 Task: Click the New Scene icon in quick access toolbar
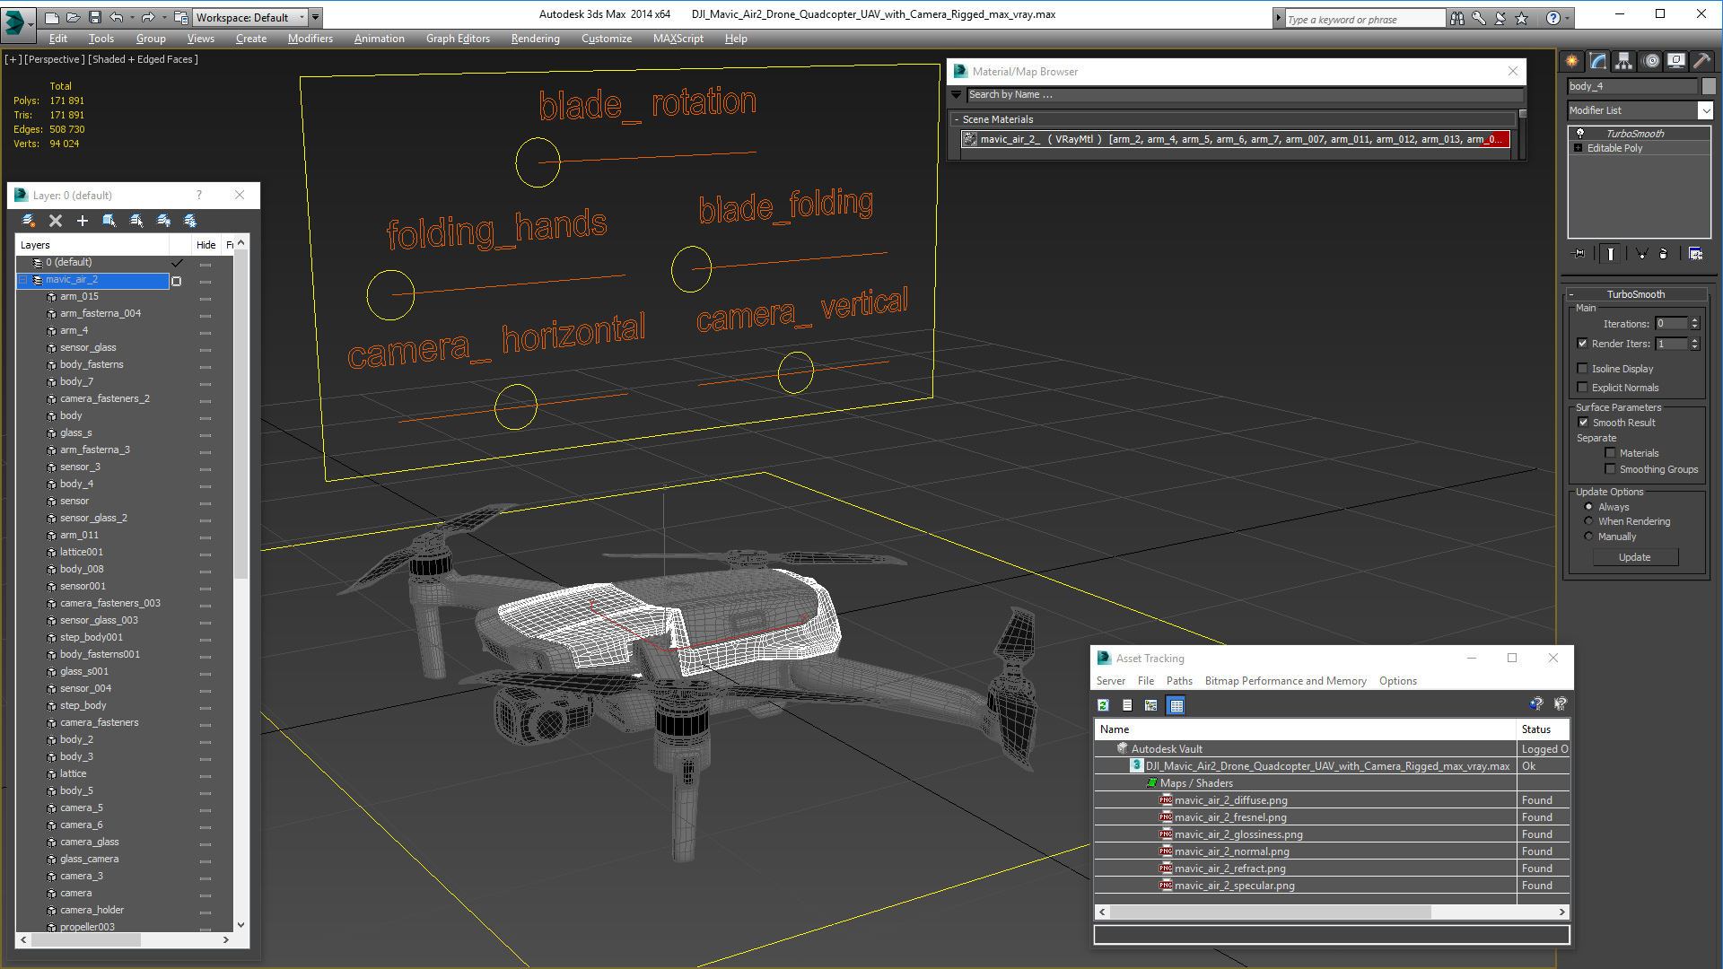pos(51,17)
